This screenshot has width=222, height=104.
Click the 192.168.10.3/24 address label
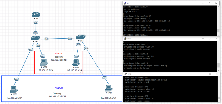coord(74,70)
